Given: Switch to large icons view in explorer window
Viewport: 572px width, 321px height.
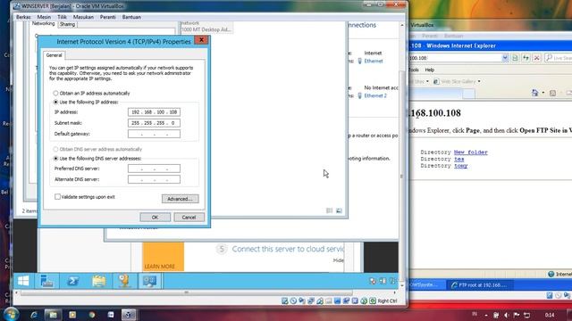Looking at the screenshot, I should (x=339, y=210).
